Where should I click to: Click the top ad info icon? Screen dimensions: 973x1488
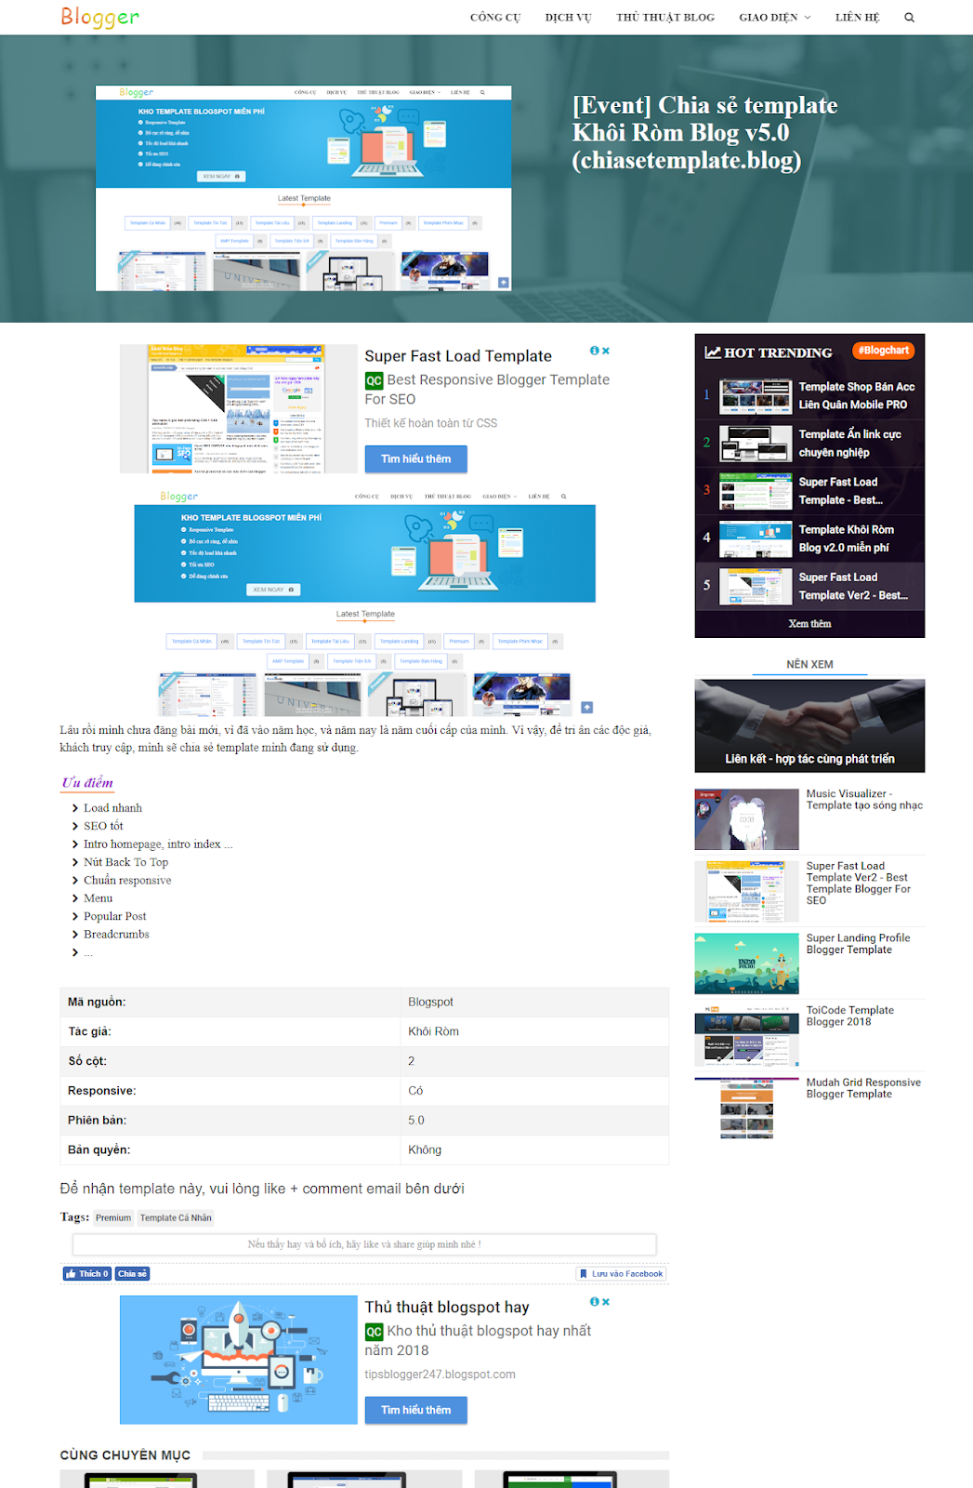(x=594, y=351)
